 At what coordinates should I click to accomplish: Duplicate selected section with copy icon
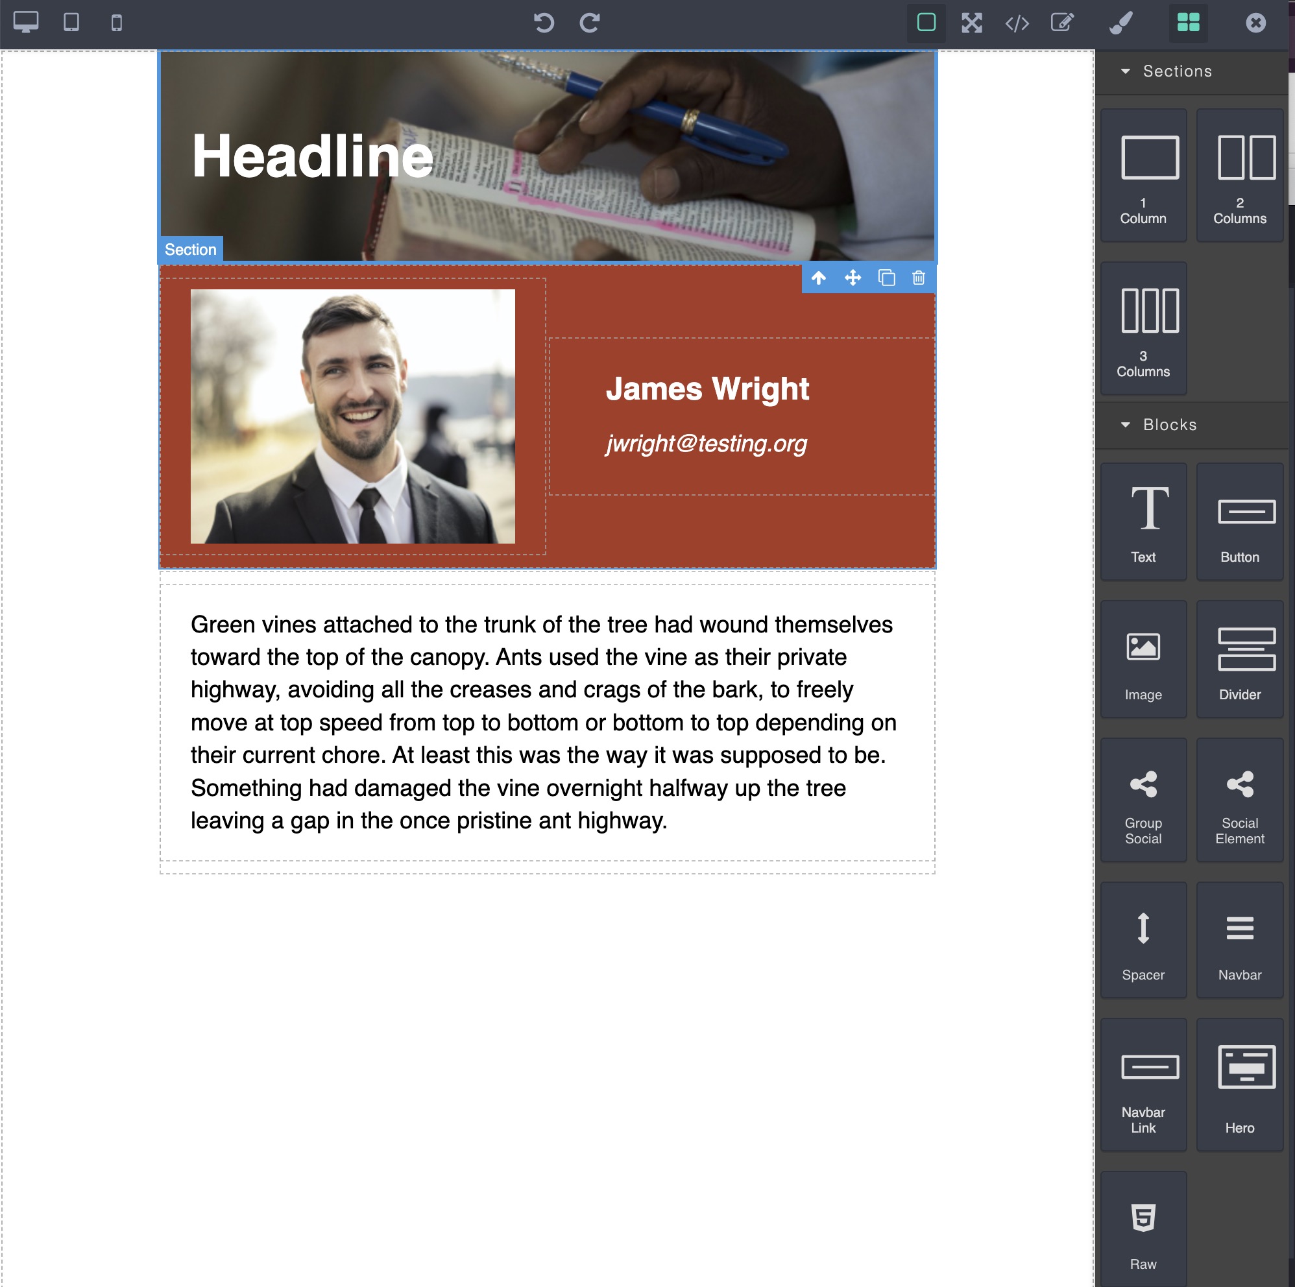[886, 278]
